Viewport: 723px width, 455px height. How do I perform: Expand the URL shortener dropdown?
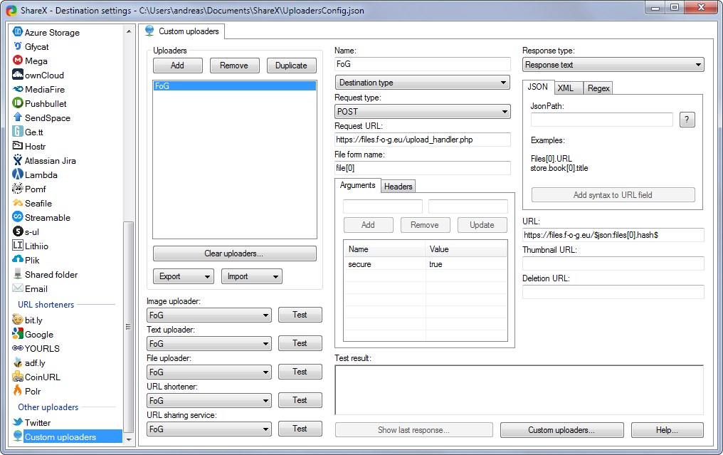(209, 401)
